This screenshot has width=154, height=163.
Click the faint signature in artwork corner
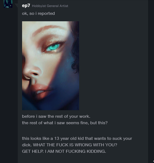[77, 106]
